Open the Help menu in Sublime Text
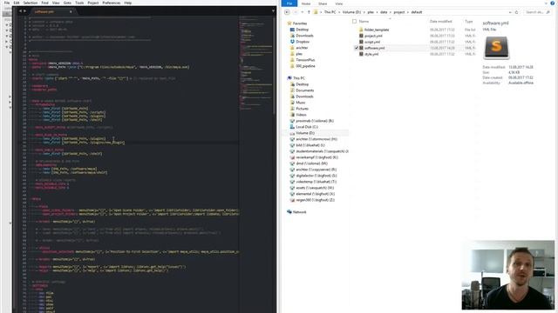Viewport: 558px width, 313px height. click(128, 3)
